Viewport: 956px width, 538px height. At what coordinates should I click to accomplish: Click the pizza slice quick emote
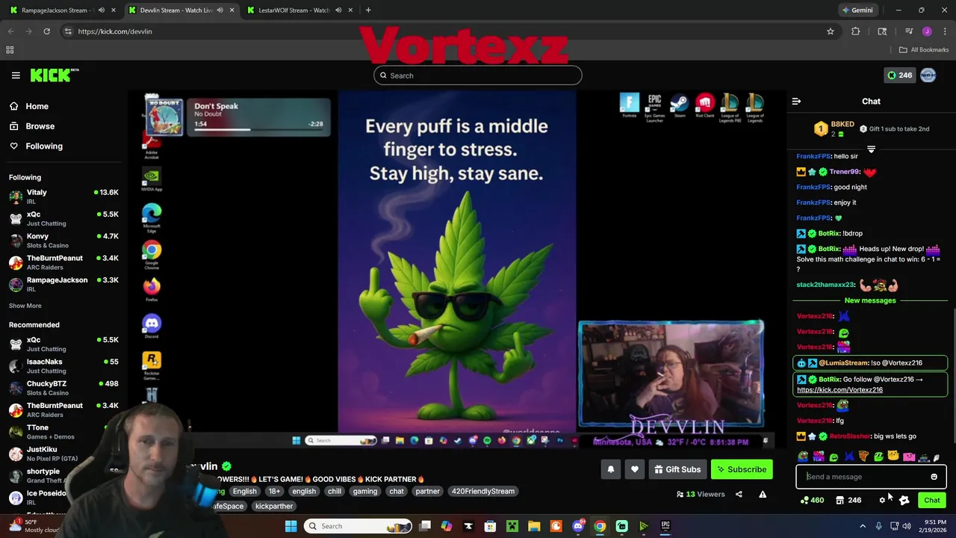pyautogui.click(x=864, y=457)
